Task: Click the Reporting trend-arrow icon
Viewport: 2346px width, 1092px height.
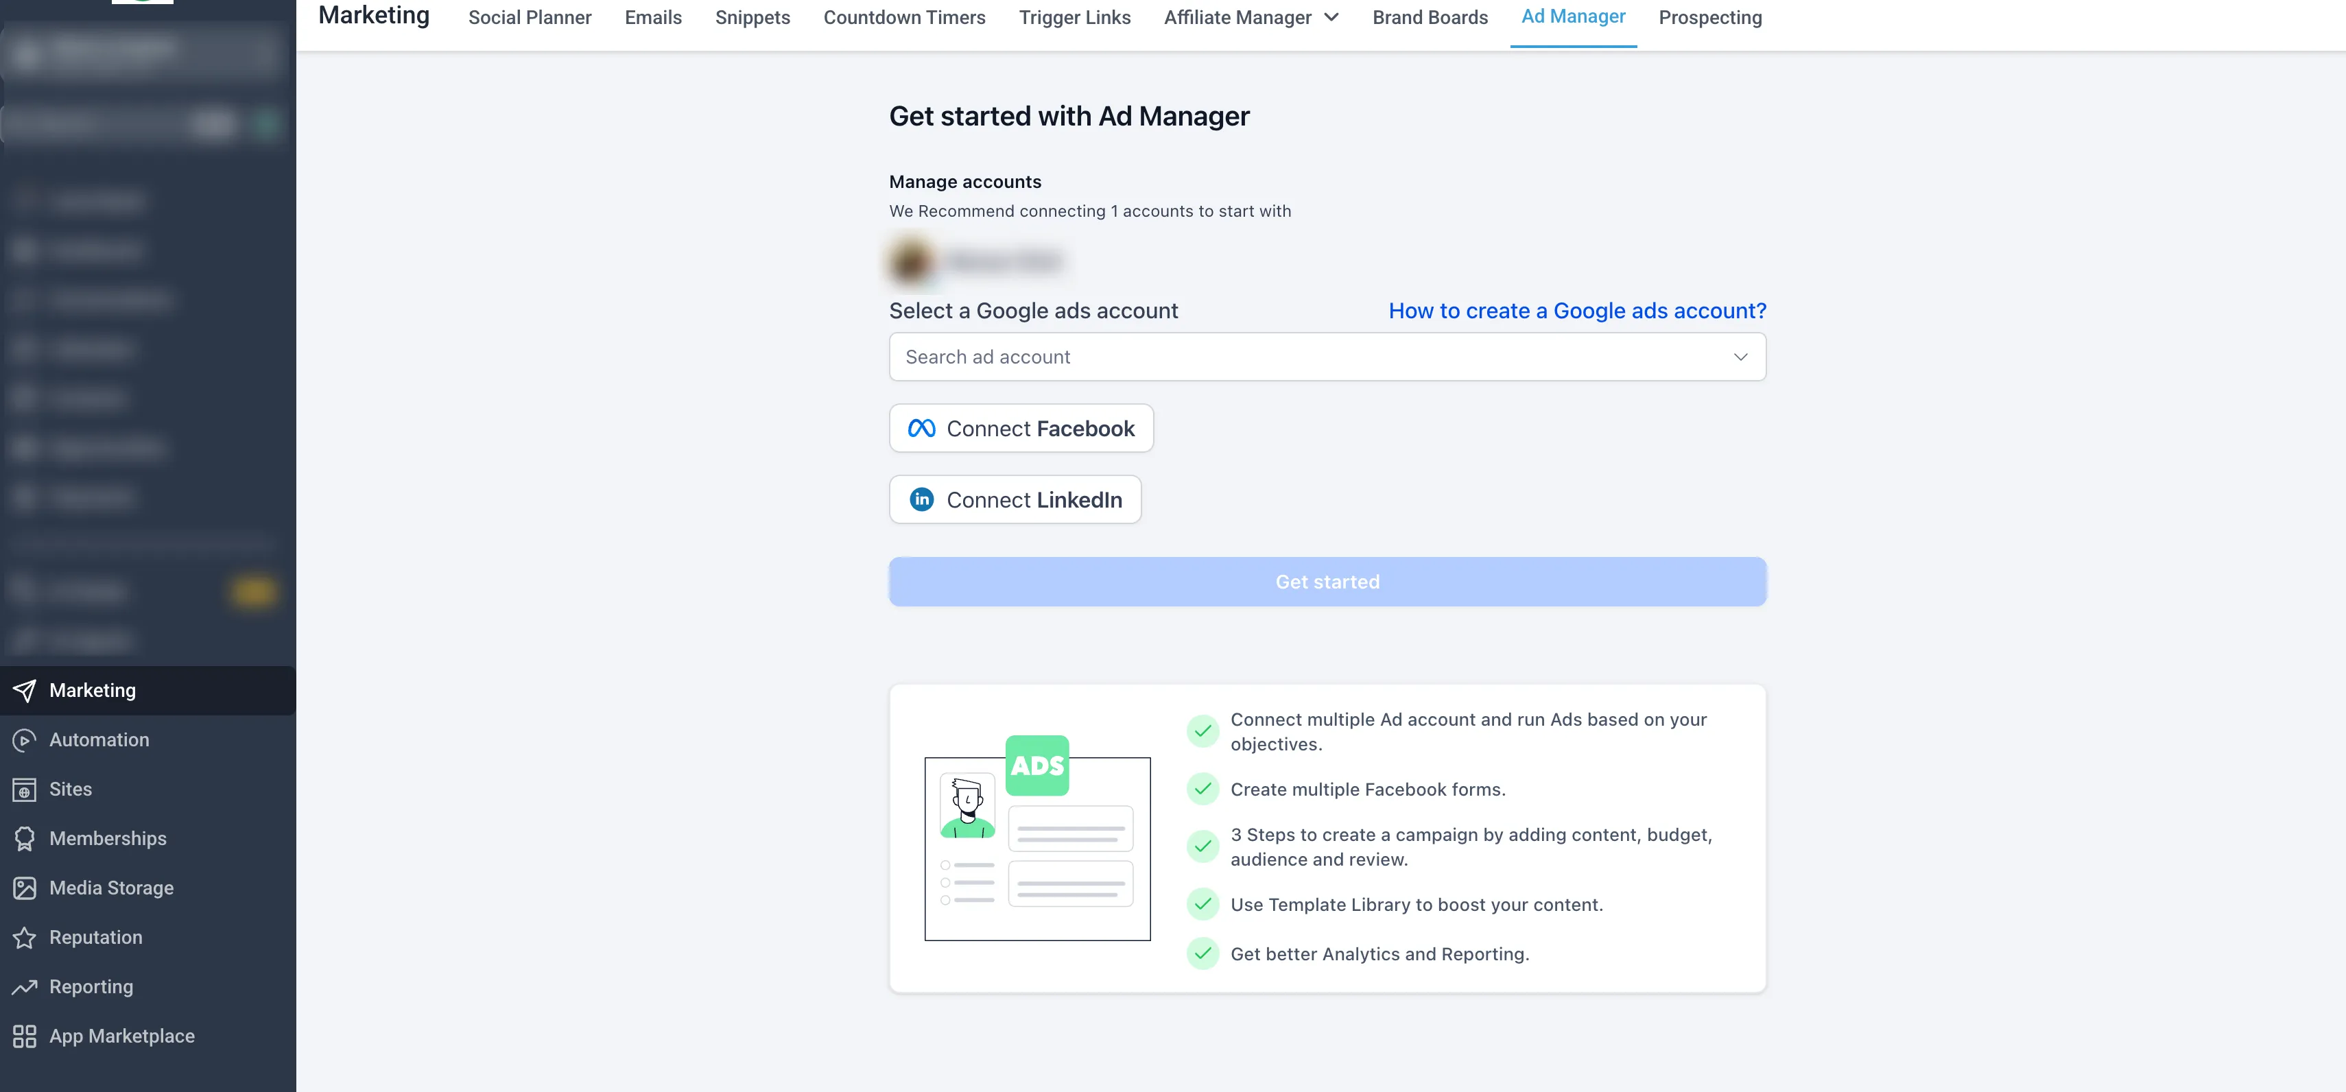Action: [x=25, y=986]
